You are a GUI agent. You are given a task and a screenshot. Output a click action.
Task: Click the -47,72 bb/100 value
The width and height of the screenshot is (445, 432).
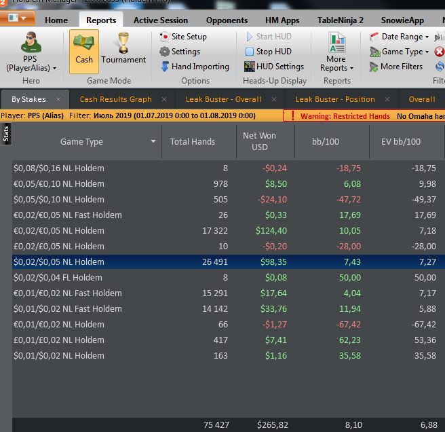[349, 199]
